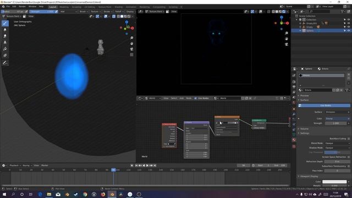Open the File menu
352x198 pixels.
click(8, 7)
